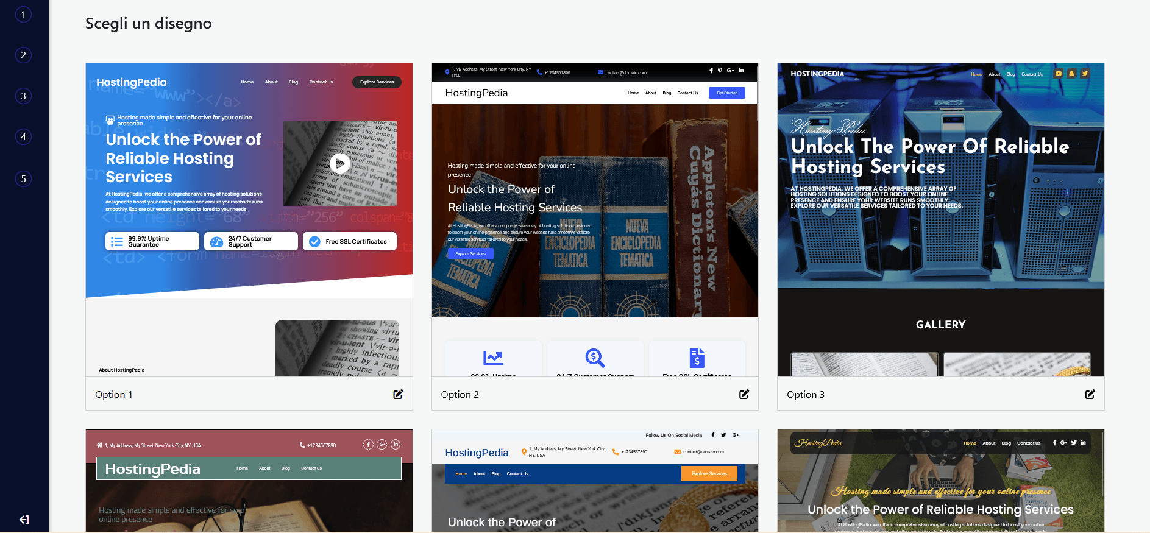Click the exit icon at sidebar bottom
Screen dimensions: 1150x533
pyautogui.click(x=24, y=520)
